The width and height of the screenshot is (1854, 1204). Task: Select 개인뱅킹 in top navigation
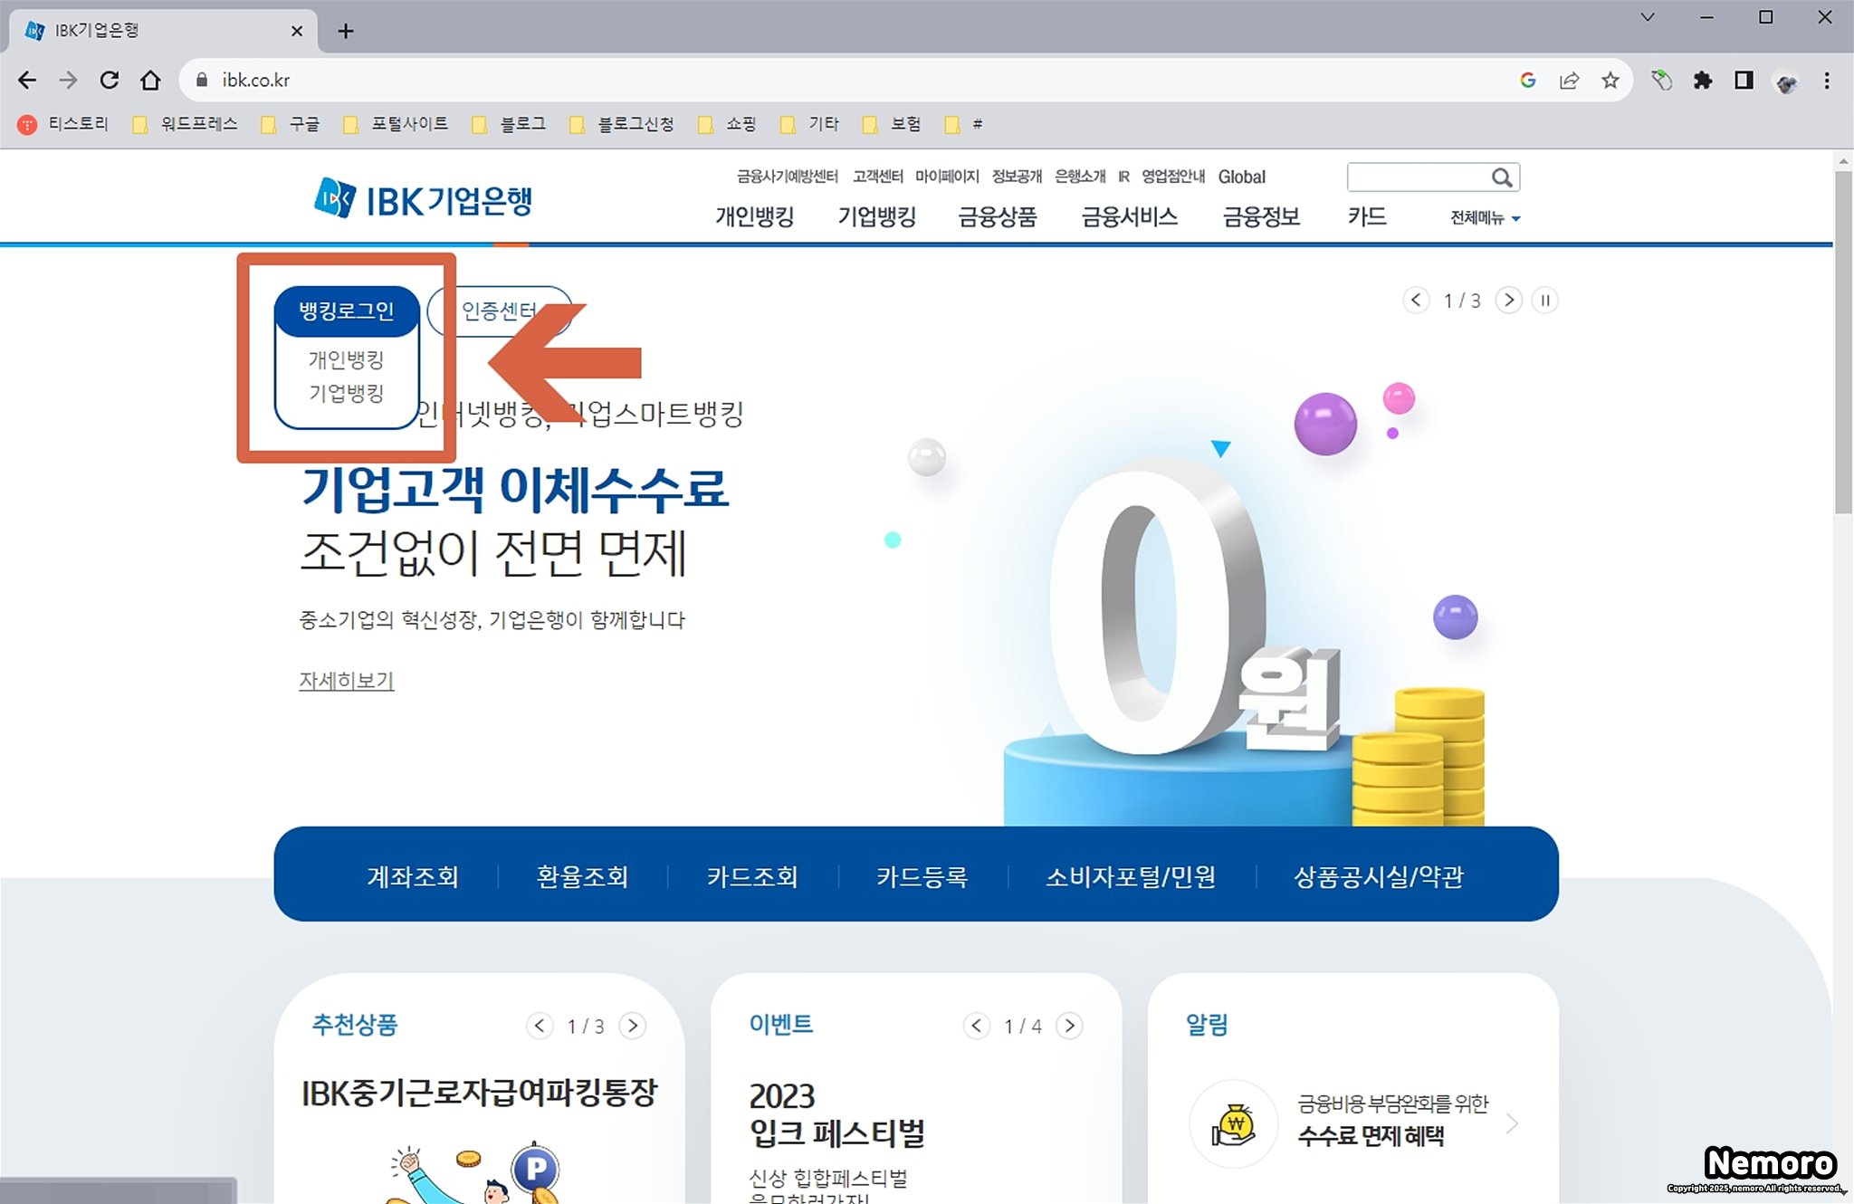754,216
